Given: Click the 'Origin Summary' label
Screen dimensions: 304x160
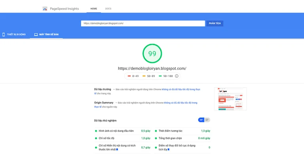Looking at the screenshot, I should (104, 103).
